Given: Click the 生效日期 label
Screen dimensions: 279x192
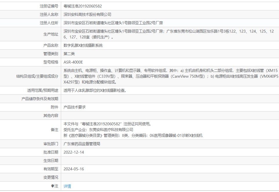Looking at the screenshot, I should [51, 161].
